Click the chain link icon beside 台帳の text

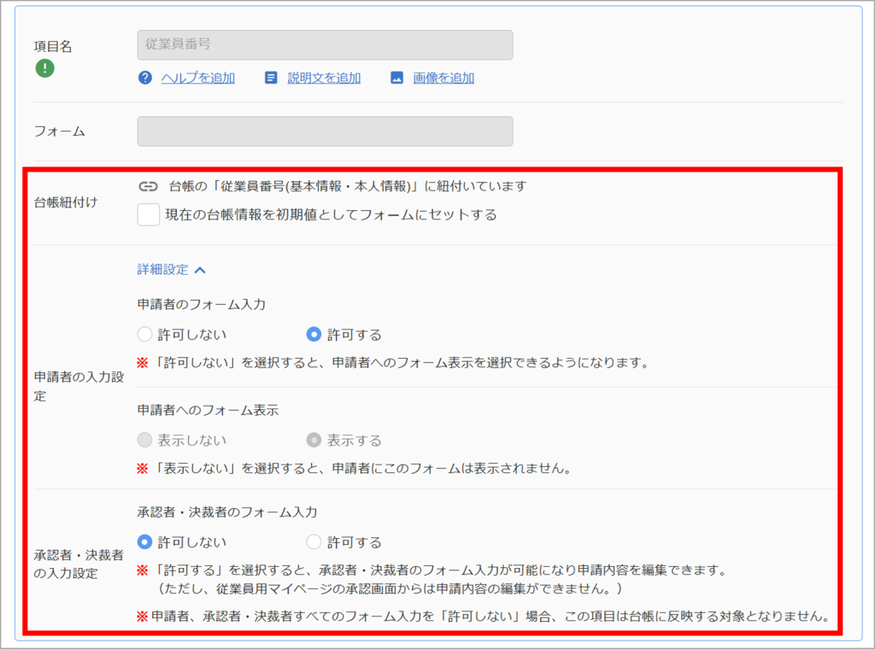pos(149,186)
